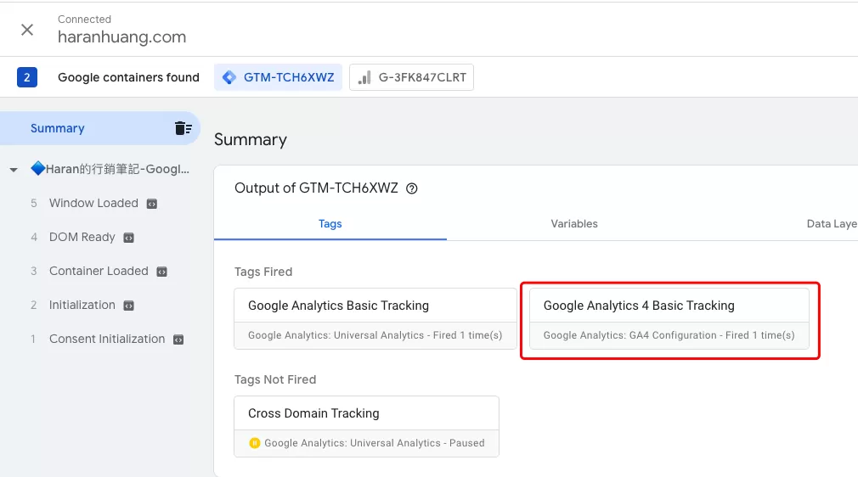The image size is (858, 477).
Task: Close the Tag Assistant debug session
Action: (x=27, y=30)
